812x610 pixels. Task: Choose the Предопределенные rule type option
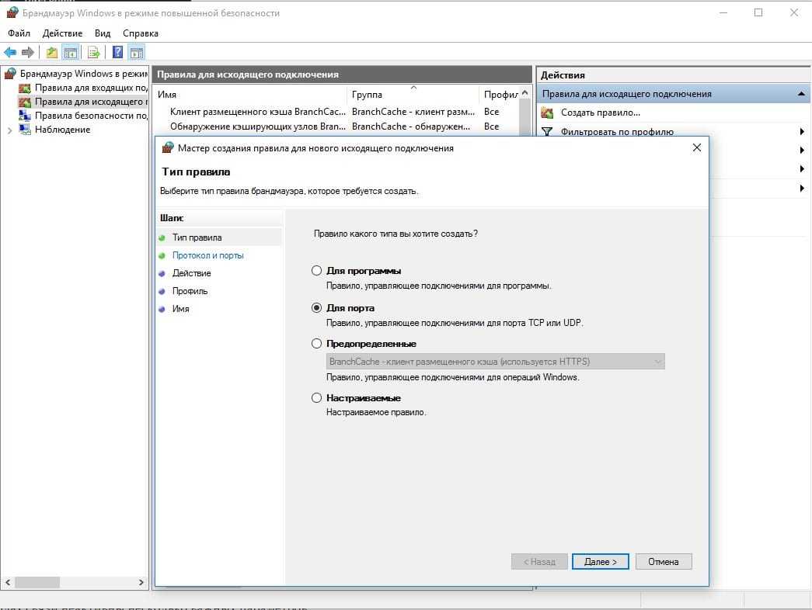point(316,344)
